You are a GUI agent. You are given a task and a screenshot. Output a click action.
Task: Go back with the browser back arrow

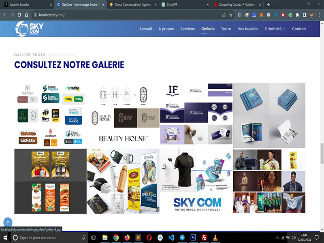click(x=5, y=15)
